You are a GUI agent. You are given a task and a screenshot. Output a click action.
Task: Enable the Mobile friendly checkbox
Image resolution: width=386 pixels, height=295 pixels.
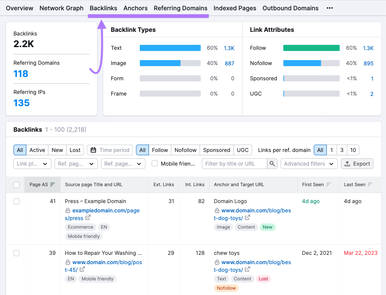[x=155, y=163]
